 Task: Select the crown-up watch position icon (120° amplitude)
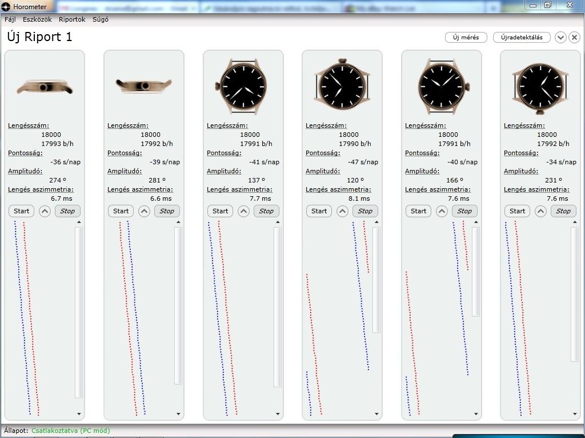coord(343,84)
